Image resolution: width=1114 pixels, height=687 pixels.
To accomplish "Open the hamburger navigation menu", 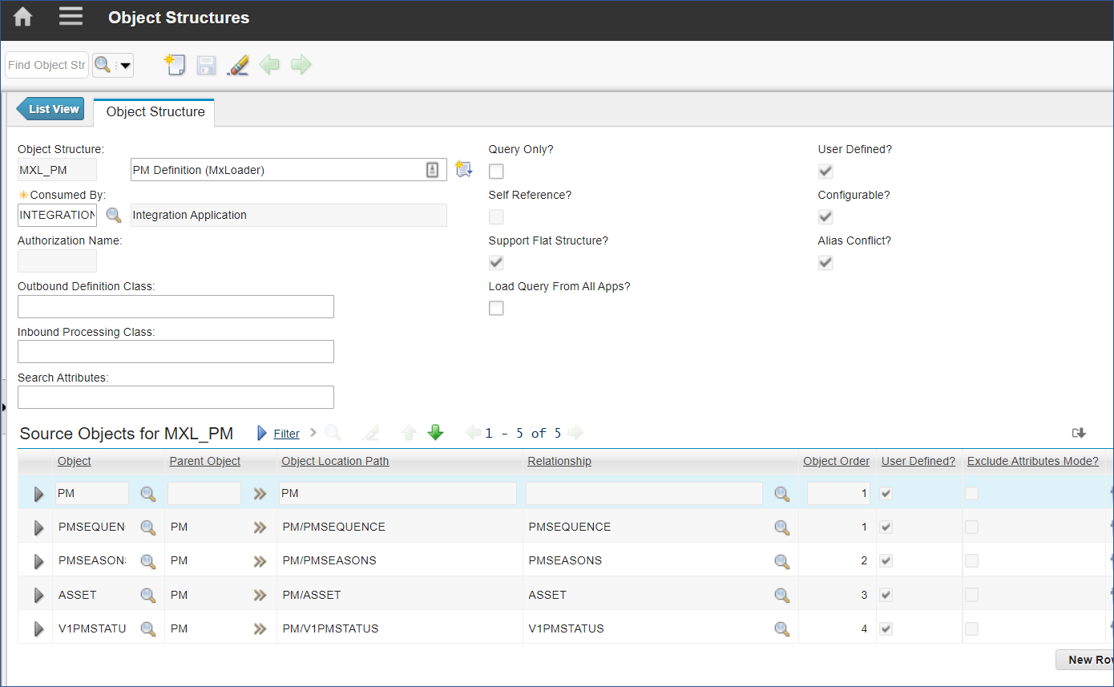I will click(x=71, y=17).
